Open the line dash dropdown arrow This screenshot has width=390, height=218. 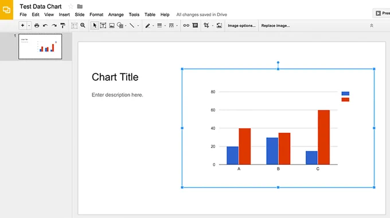177,26
